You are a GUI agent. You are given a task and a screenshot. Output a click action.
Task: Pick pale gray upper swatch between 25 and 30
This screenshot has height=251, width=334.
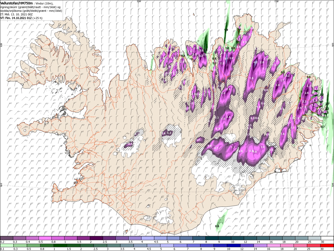(315, 238)
